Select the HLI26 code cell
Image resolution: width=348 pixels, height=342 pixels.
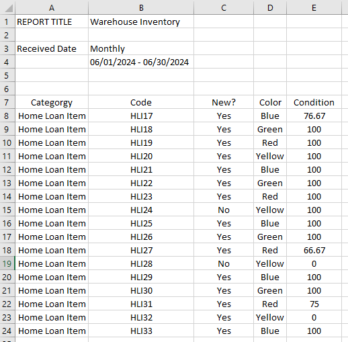pyautogui.click(x=141, y=237)
